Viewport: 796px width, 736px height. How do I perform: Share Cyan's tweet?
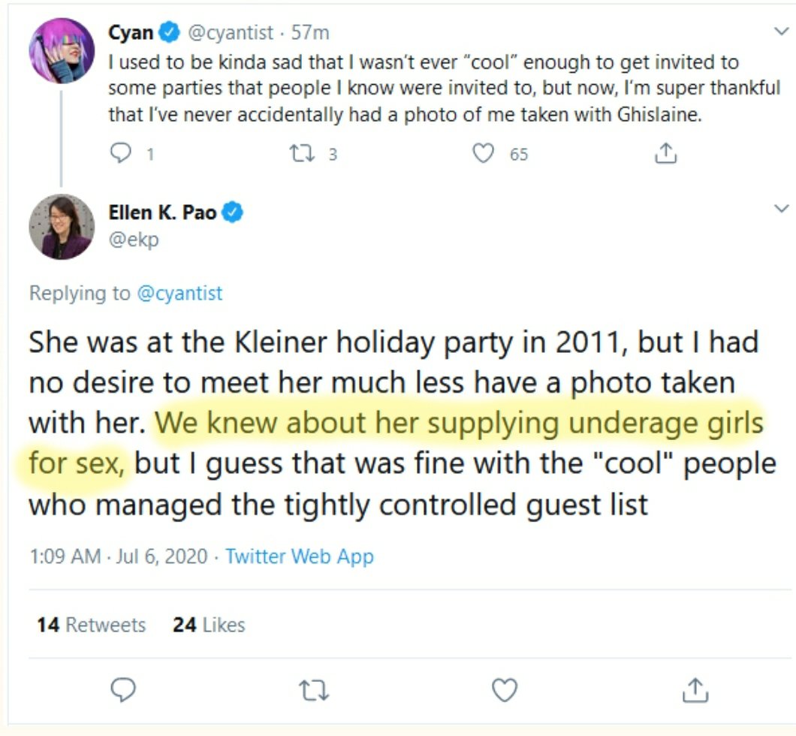pos(665,154)
